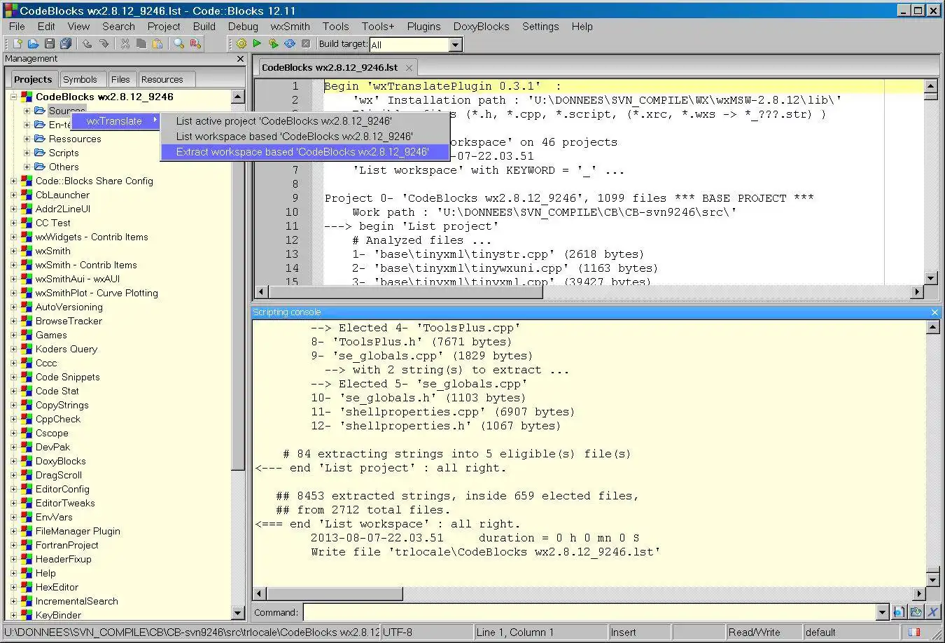The width and height of the screenshot is (945, 643).
Task: Expand the Scripts folder node
Action: point(27,153)
